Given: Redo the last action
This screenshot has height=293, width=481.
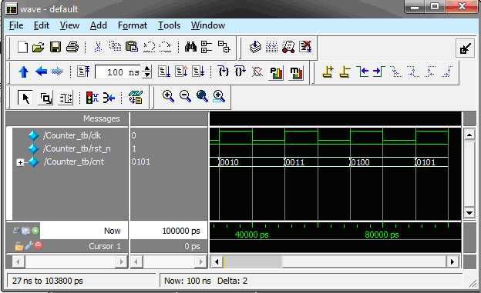Looking at the screenshot, I should pyautogui.click(x=165, y=47).
